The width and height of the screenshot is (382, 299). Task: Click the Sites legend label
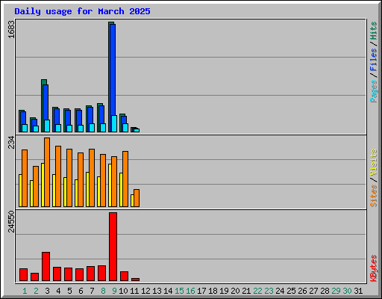[373, 196]
